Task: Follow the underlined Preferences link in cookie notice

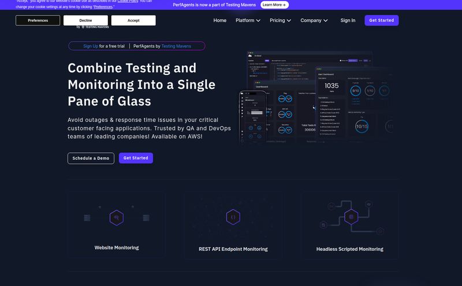Action: pyautogui.click(x=103, y=7)
